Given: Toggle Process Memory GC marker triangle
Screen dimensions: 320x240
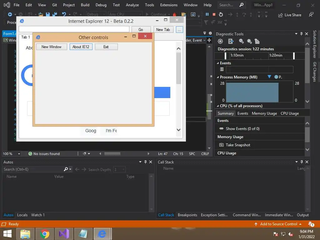Looking at the screenshot, I should 269,77.
